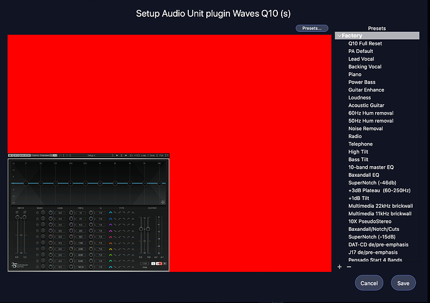Select the 60Hz Hum removal preset
The width and height of the screenshot is (430, 303).
tap(371, 113)
